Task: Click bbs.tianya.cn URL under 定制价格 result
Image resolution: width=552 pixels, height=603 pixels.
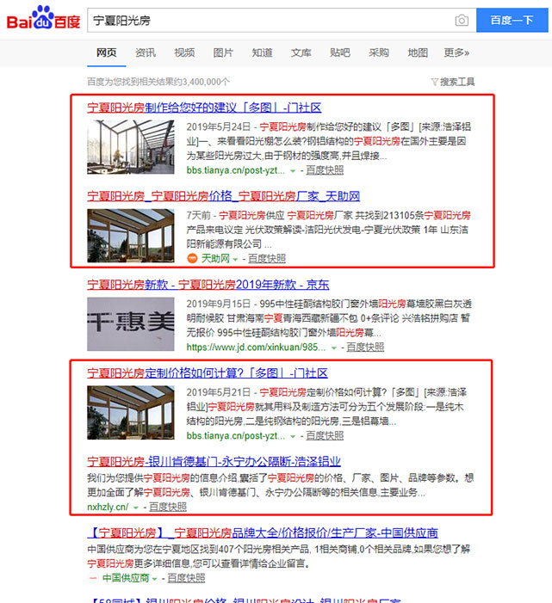Action: click(x=236, y=435)
